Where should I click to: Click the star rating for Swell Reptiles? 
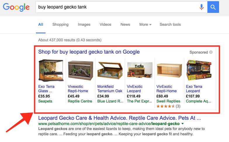tap(166, 106)
